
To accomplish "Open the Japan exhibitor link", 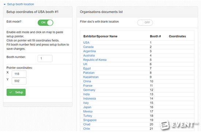I will [87, 107].
